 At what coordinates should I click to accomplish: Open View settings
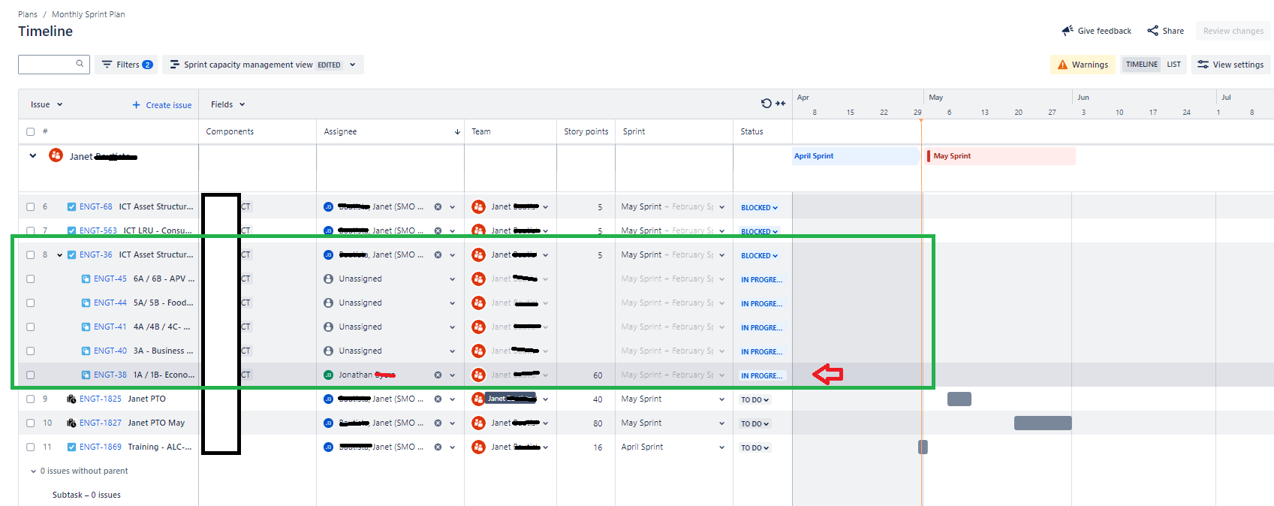coord(1230,65)
